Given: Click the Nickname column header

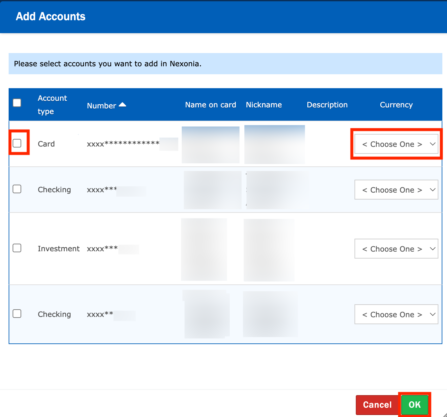Looking at the screenshot, I should pos(264,105).
